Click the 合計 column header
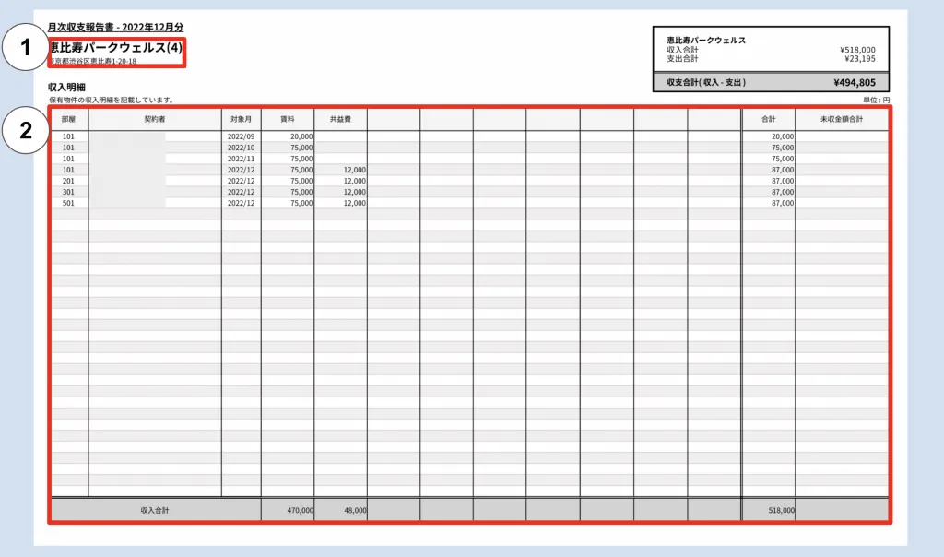 coord(769,119)
